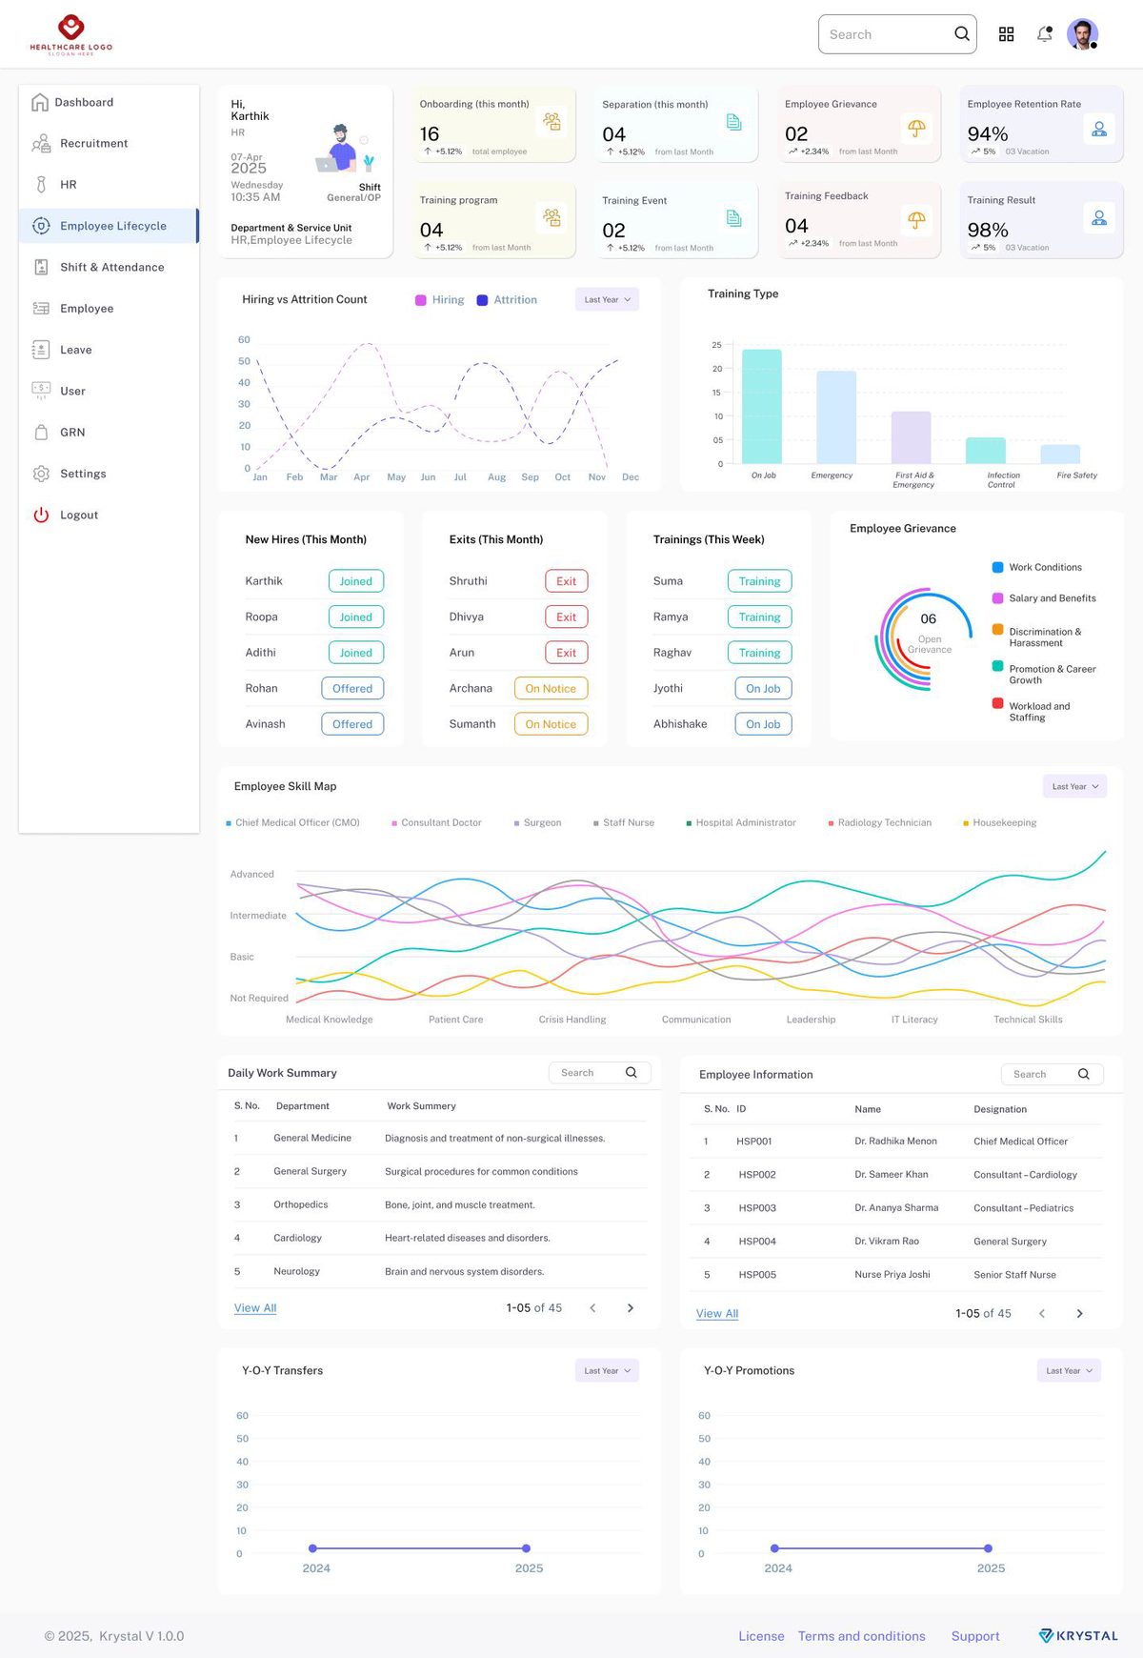Toggle Radiology Technician legend entry
Viewport: 1143px width, 1658px height.
click(x=879, y=823)
